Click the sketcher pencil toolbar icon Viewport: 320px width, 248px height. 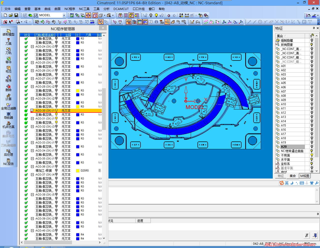point(192,22)
